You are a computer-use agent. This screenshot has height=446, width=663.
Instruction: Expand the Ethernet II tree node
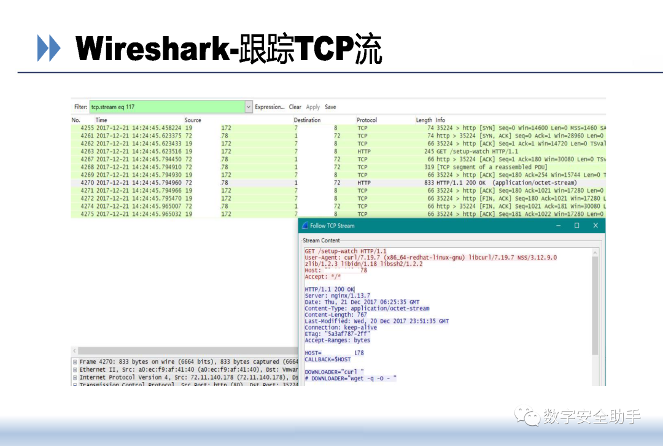pyautogui.click(x=75, y=370)
